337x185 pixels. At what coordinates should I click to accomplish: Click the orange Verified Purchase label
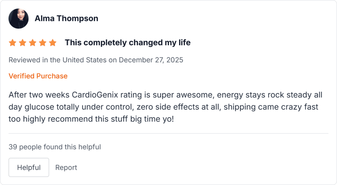click(38, 76)
